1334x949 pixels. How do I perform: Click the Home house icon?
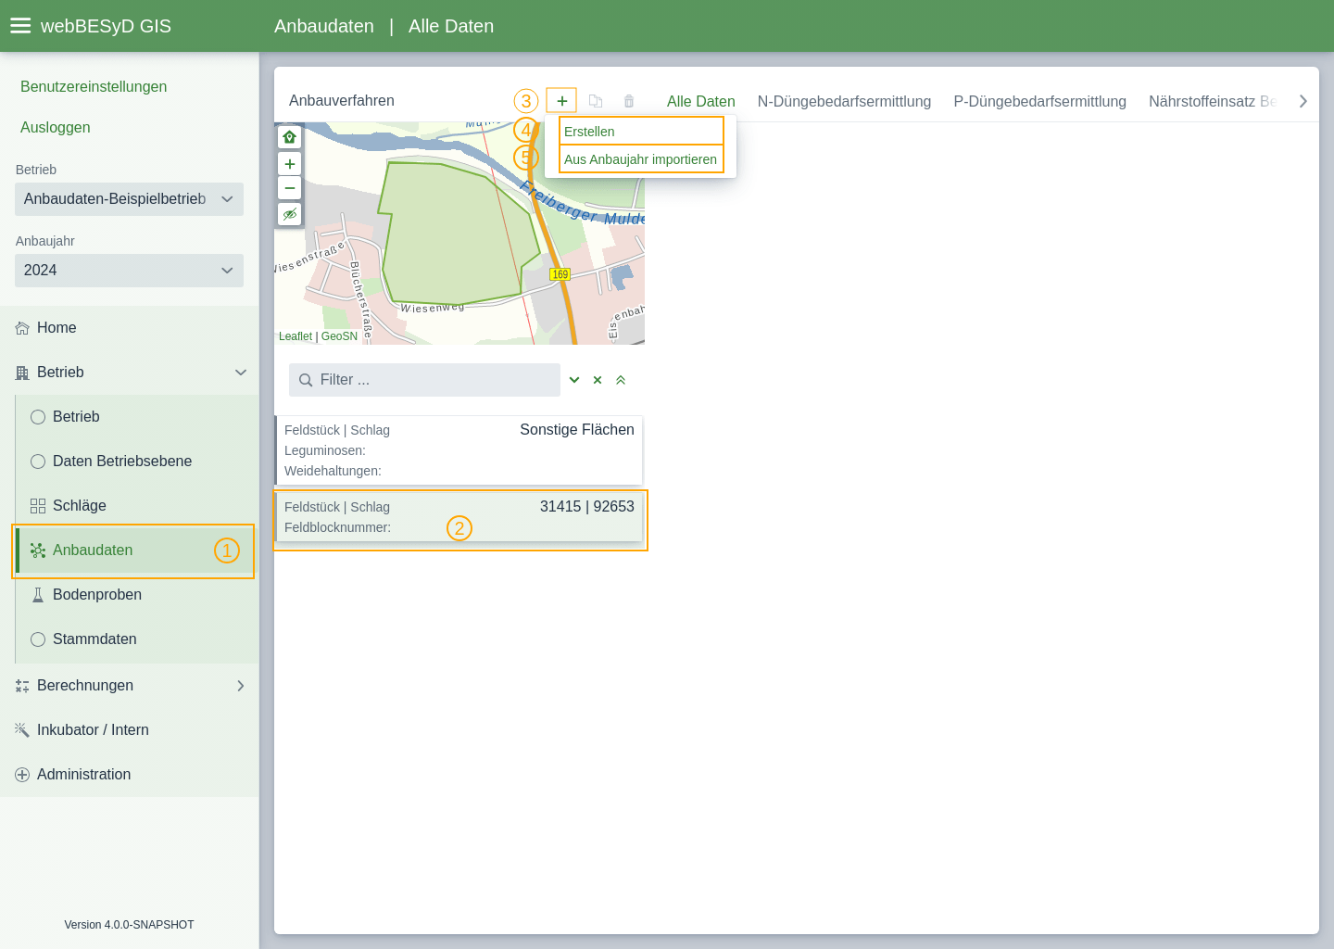pyautogui.click(x=22, y=328)
